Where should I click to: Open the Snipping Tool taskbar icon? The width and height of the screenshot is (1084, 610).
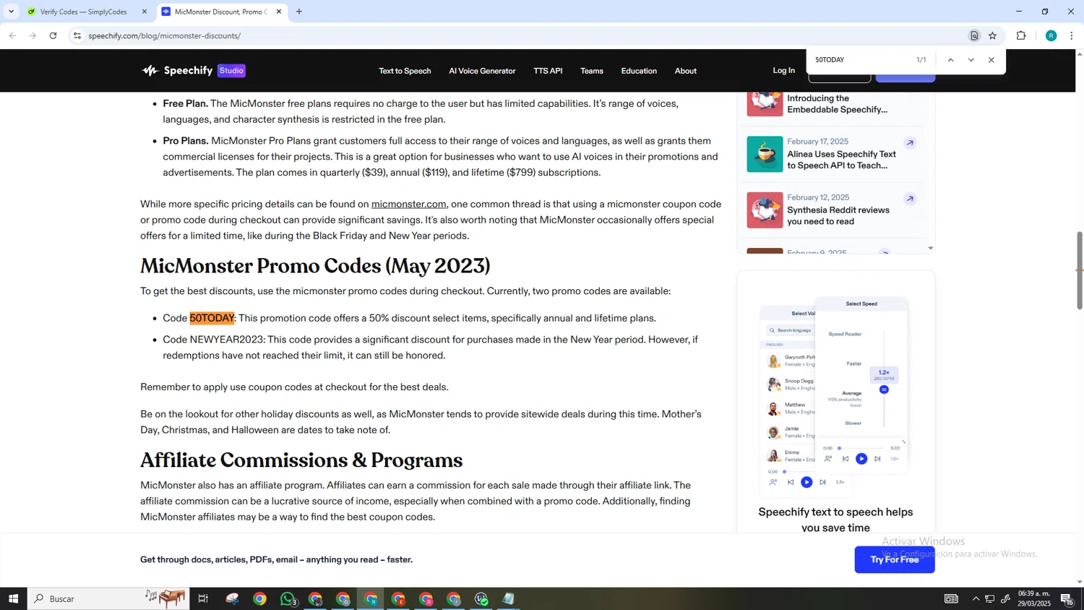[x=232, y=598]
